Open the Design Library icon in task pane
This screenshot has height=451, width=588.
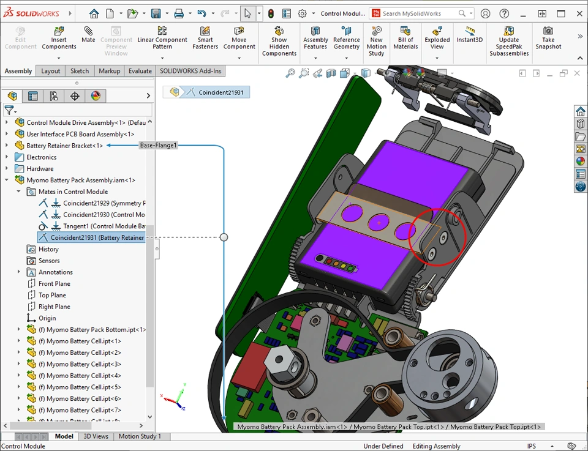pyautogui.click(x=581, y=124)
